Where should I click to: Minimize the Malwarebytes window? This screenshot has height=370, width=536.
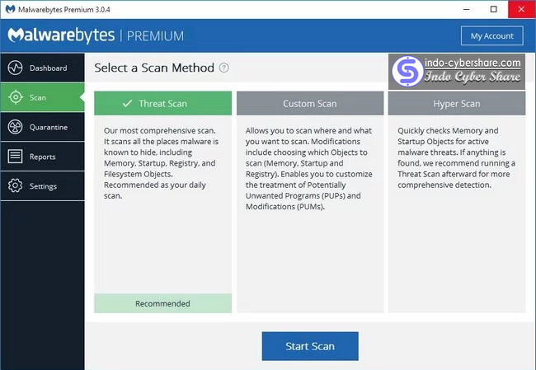(466, 9)
